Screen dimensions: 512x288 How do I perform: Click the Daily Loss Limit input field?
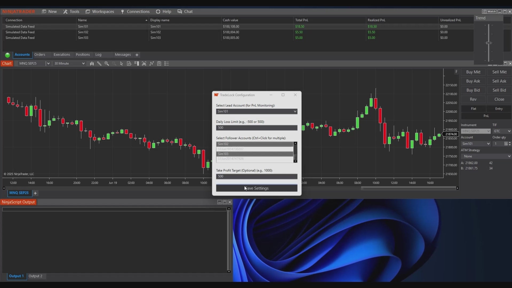click(257, 128)
